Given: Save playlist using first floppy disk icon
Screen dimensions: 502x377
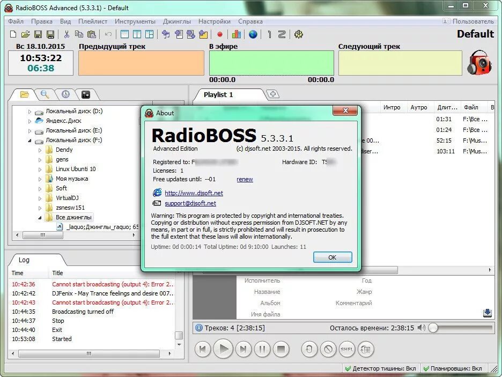Looking at the screenshot, I should [x=38, y=34].
